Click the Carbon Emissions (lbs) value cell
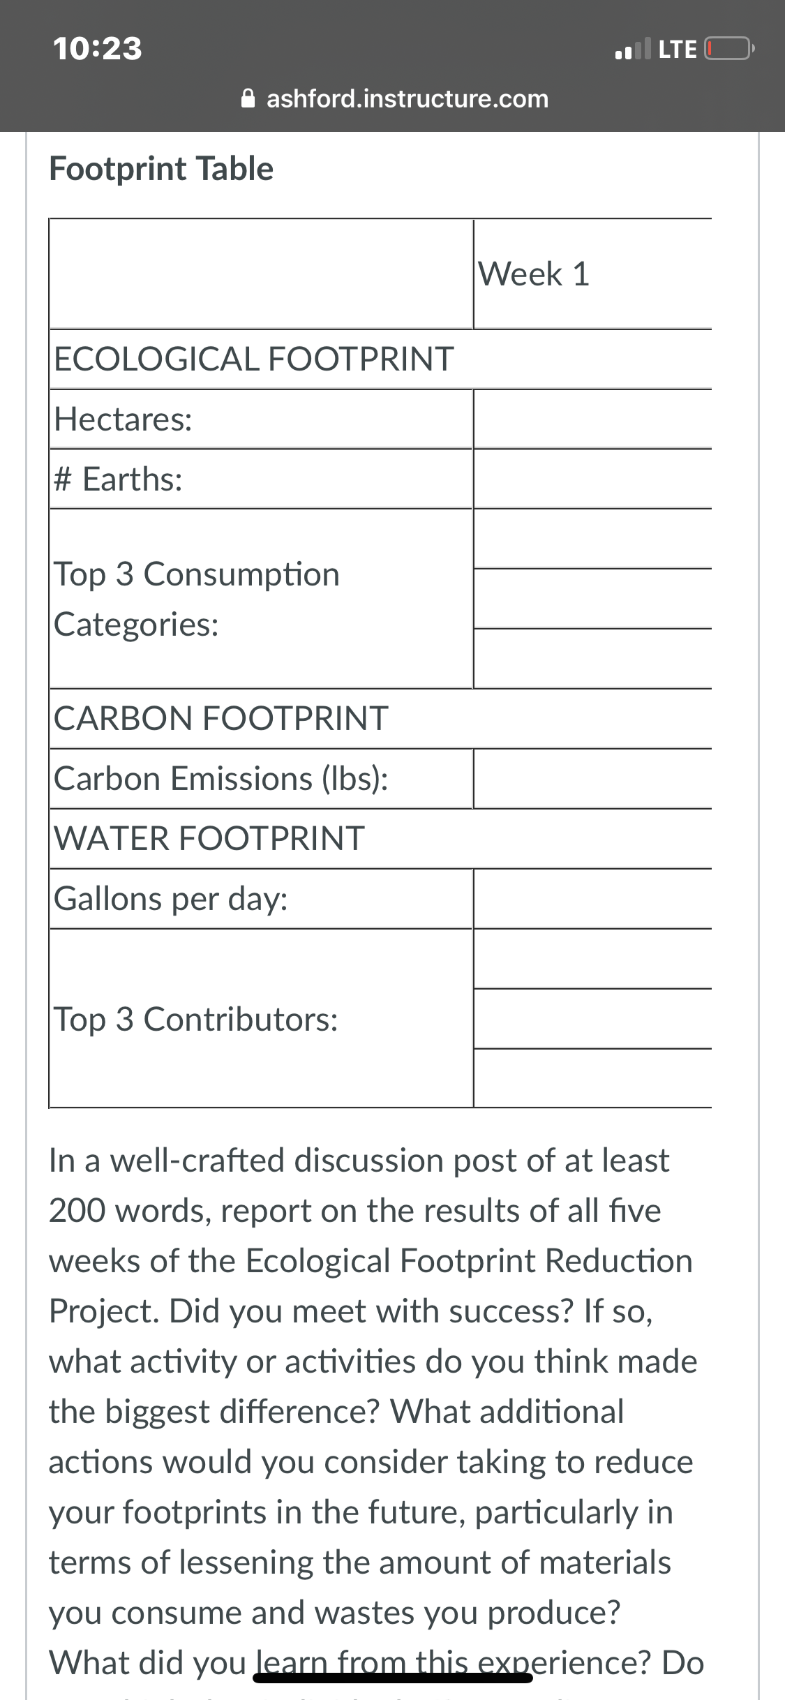Screen dimensions: 785x1700 tap(593, 778)
